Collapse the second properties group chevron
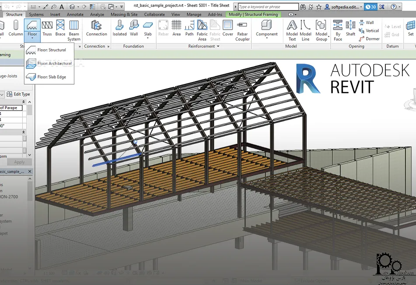 [23, 132]
